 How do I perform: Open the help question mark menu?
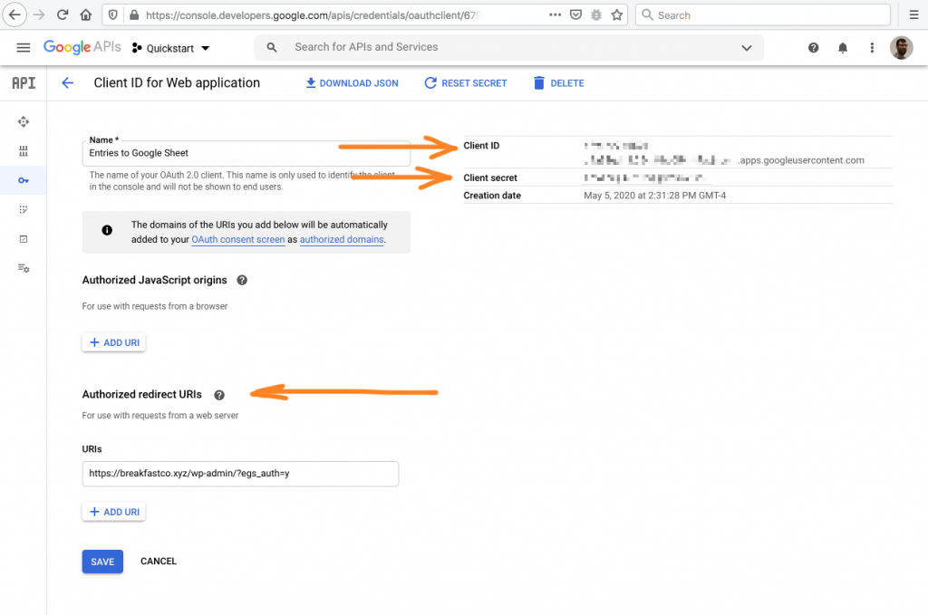pyautogui.click(x=814, y=47)
